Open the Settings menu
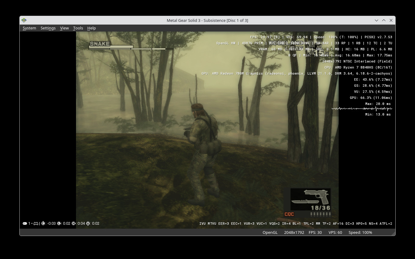This screenshot has width=415, height=259. tap(48, 28)
